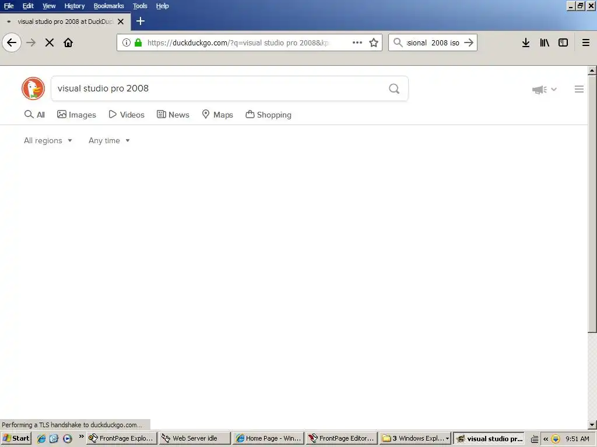This screenshot has height=447, width=597.
Task: Open the DuckDuckGo megaphone dropdown
Action: (545, 89)
